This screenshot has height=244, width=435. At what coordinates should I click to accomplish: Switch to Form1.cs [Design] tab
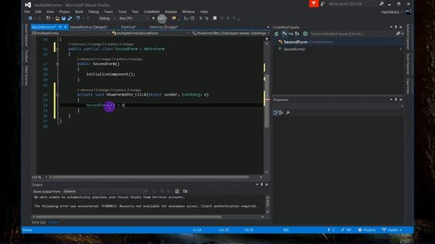[x=164, y=27]
